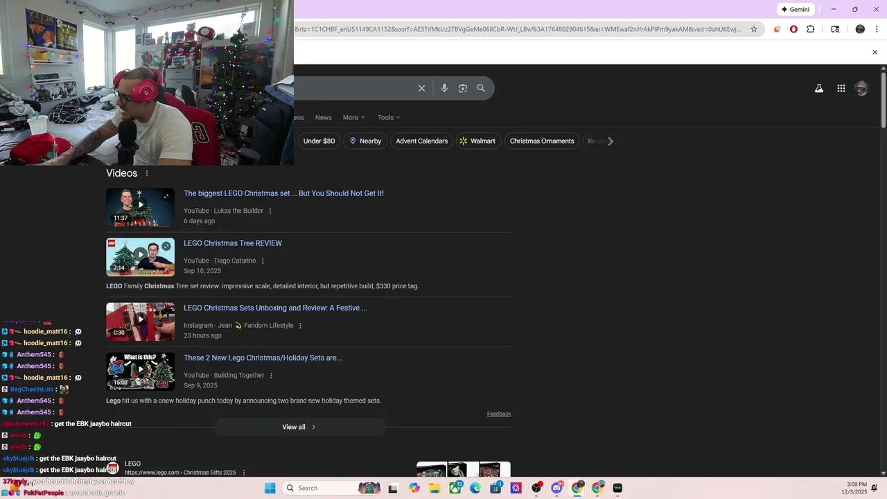
Task: Clear the Google search box text
Action: [x=421, y=88]
